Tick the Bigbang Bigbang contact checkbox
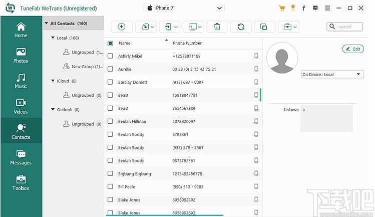375x217 pixels. pyautogui.click(x=110, y=173)
